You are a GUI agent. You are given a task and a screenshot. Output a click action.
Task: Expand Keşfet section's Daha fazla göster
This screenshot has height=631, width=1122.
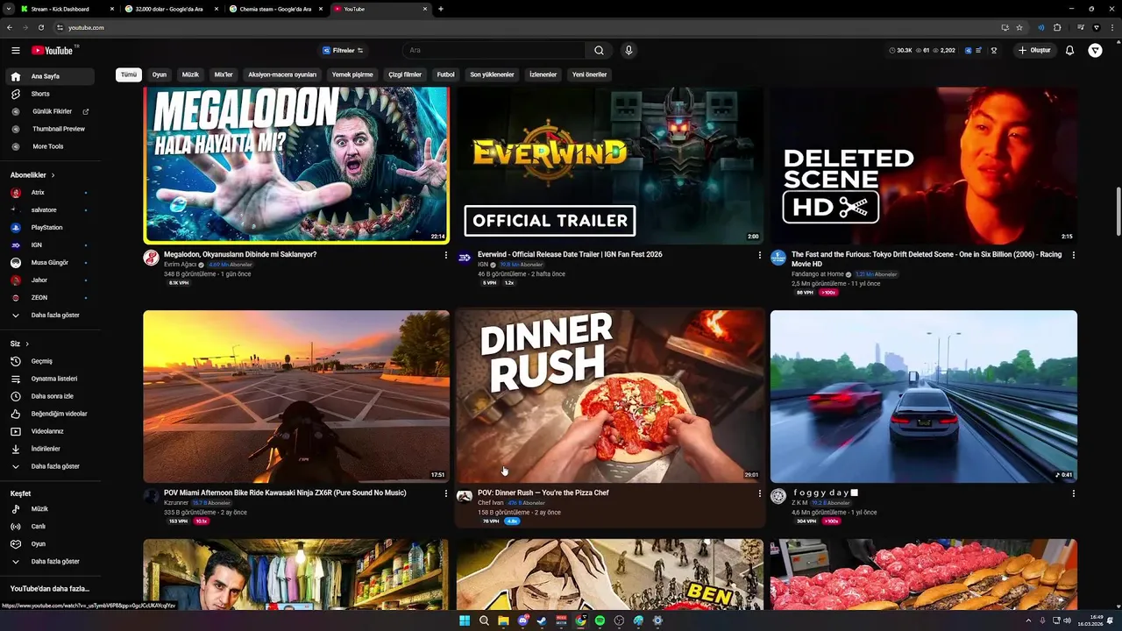[48, 562]
